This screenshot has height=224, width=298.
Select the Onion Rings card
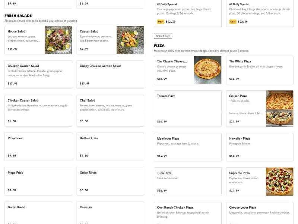coord(109,179)
